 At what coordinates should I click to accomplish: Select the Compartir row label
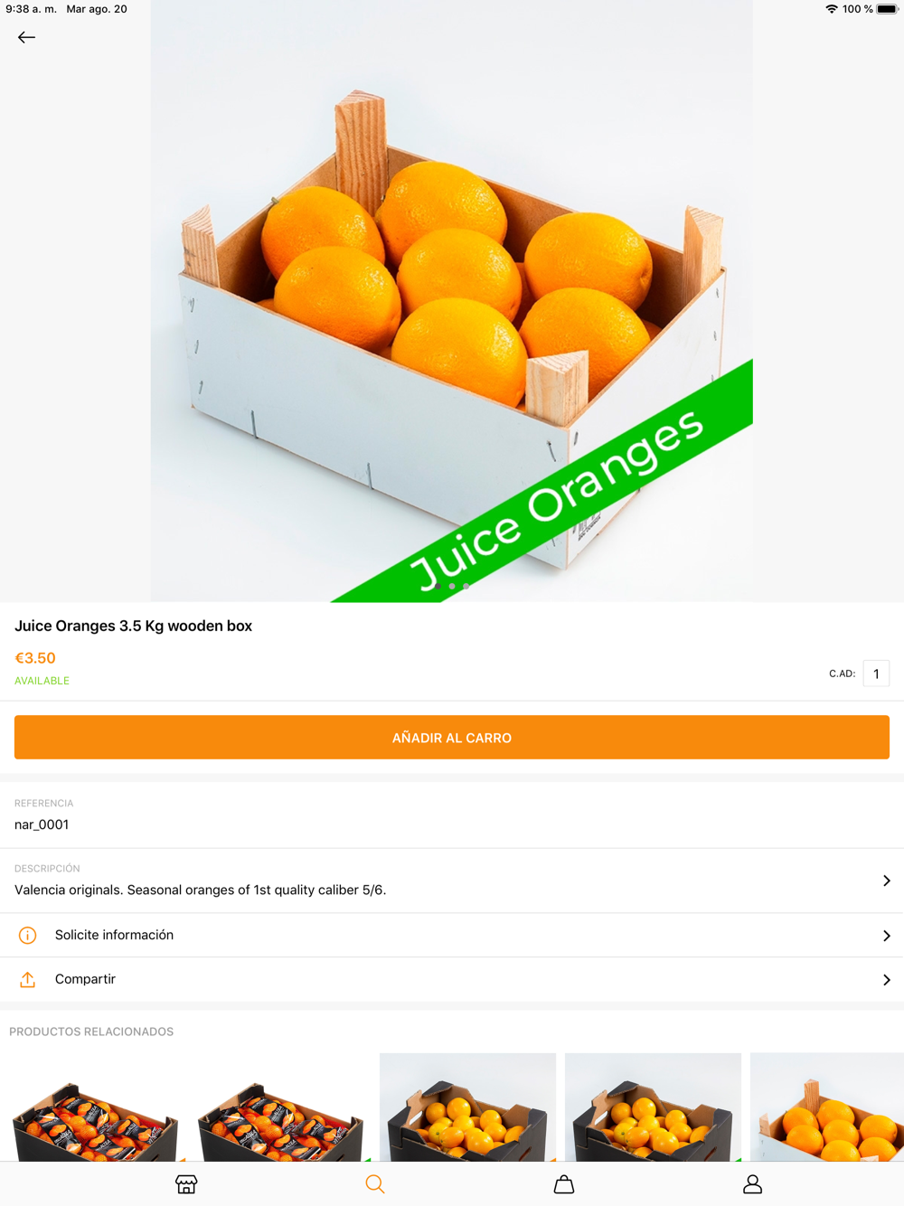(x=85, y=979)
